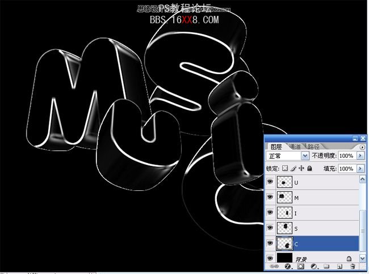Click the lock all padlock icon
This screenshot has height=274, width=369.
click(x=309, y=169)
